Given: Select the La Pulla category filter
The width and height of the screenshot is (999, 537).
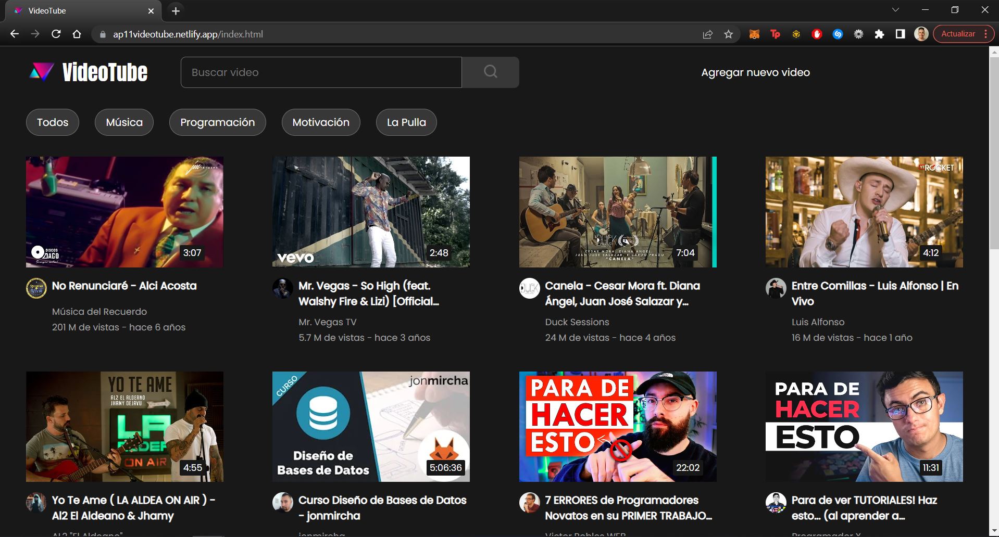Looking at the screenshot, I should pos(406,122).
